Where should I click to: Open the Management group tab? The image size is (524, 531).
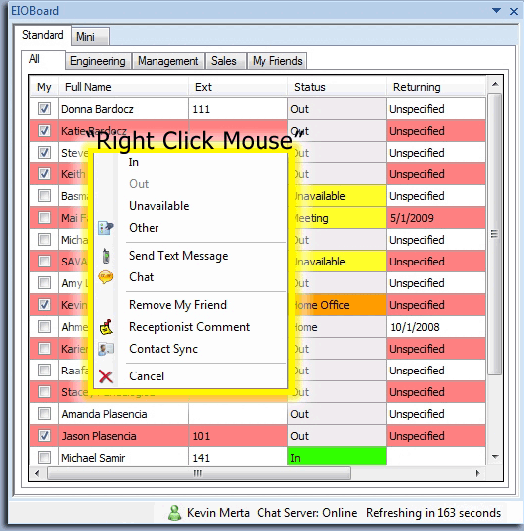167,61
